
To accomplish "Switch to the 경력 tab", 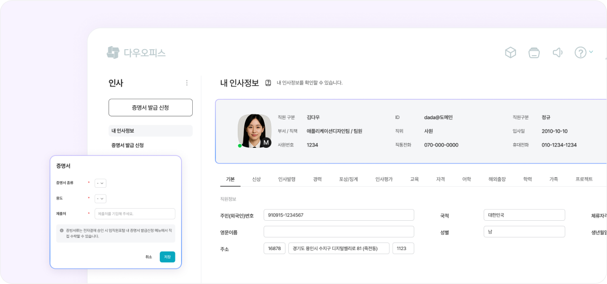I will [x=317, y=179].
